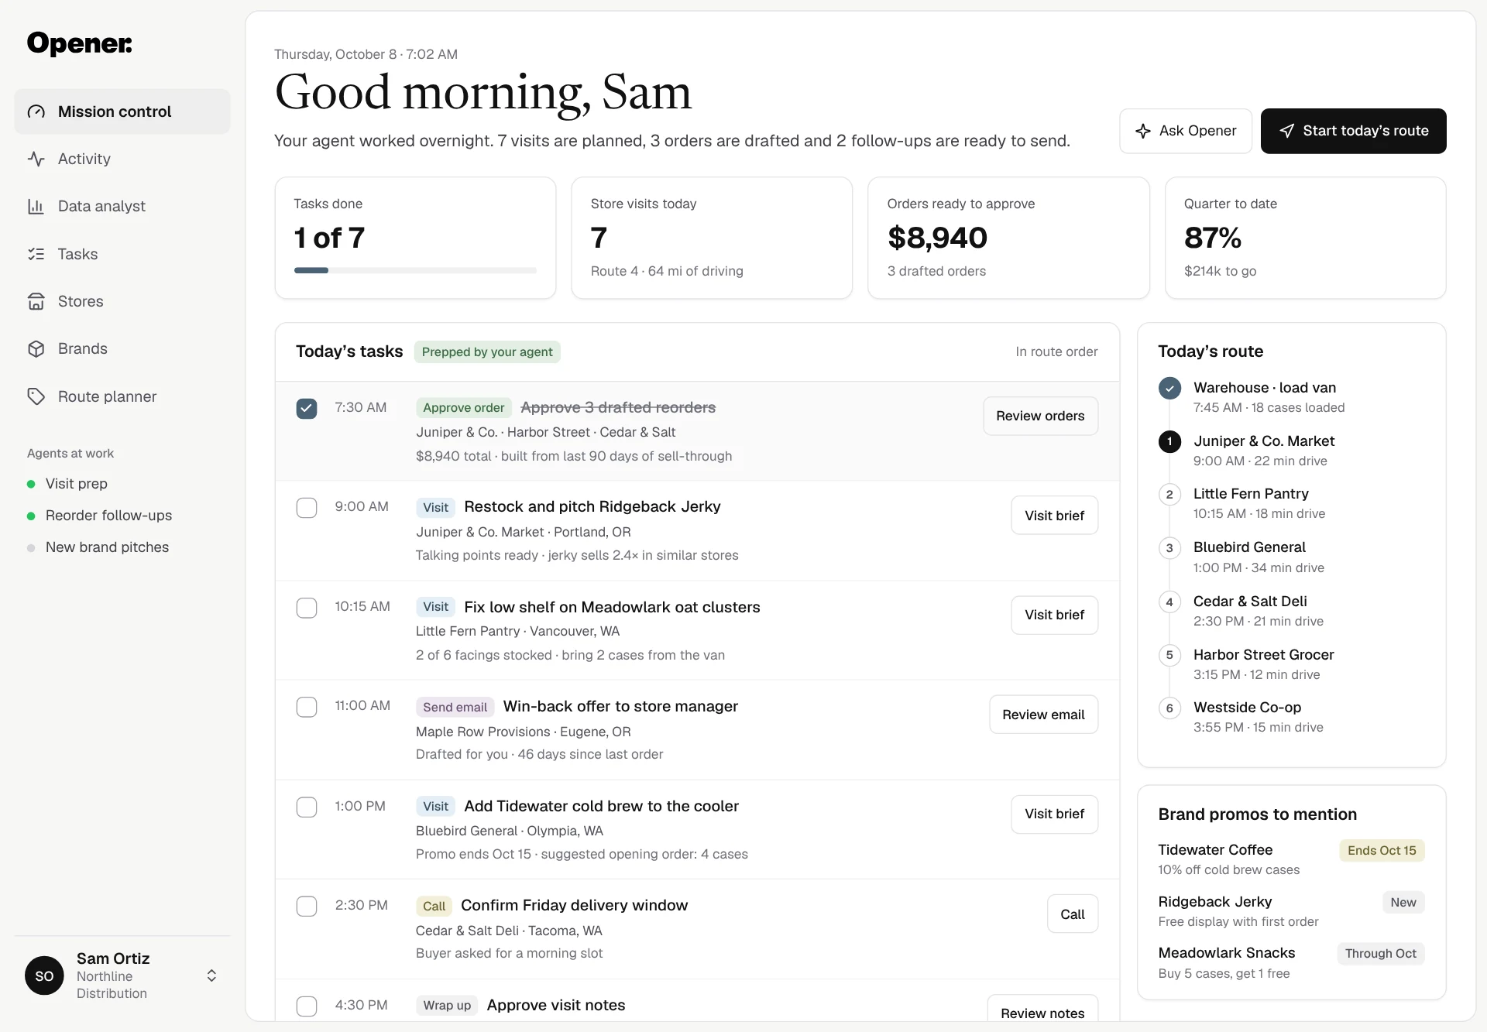Image resolution: width=1487 pixels, height=1032 pixels.
Task: Click the Tasks done progress bar
Action: pyautogui.click(x=415, y=270)
